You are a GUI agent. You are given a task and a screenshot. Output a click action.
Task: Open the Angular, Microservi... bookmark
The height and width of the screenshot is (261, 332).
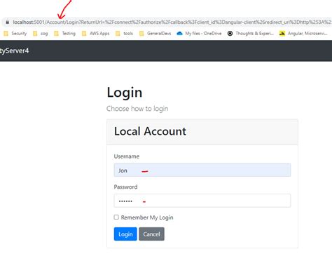[x=303, y=34]
